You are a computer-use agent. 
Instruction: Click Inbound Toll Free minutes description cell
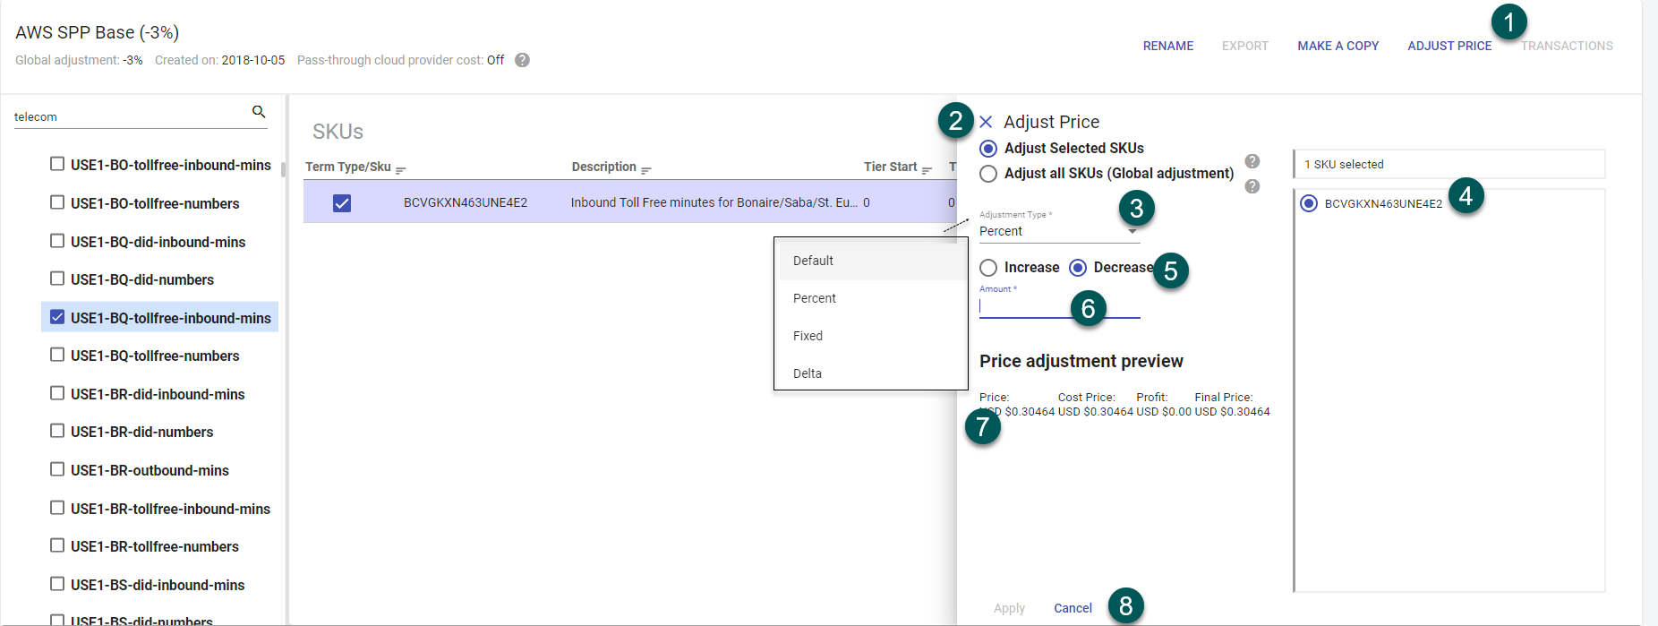click(x=714, y=202)
